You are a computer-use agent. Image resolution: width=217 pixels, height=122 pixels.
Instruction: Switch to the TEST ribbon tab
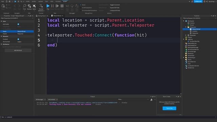(x=46, y=1)
